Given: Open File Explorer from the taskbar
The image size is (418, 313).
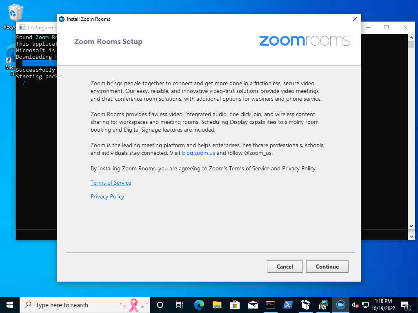Looking at the screenshot, I should point(217,304).
